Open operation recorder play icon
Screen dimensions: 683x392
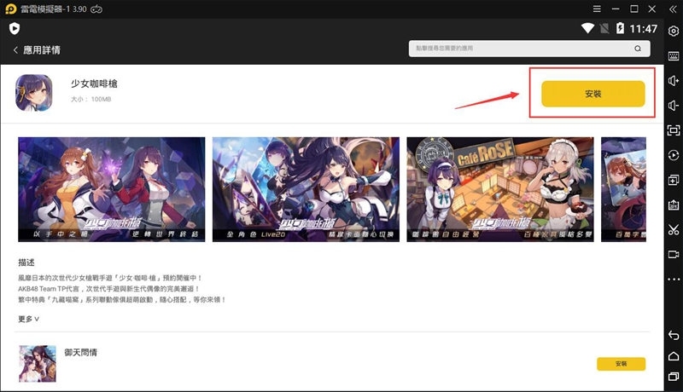coord(674,155)
